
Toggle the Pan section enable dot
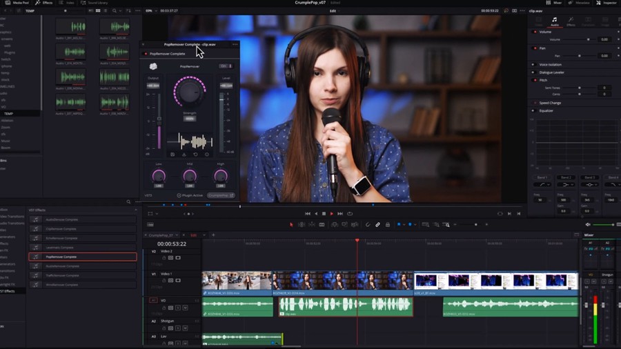point(535,48)
